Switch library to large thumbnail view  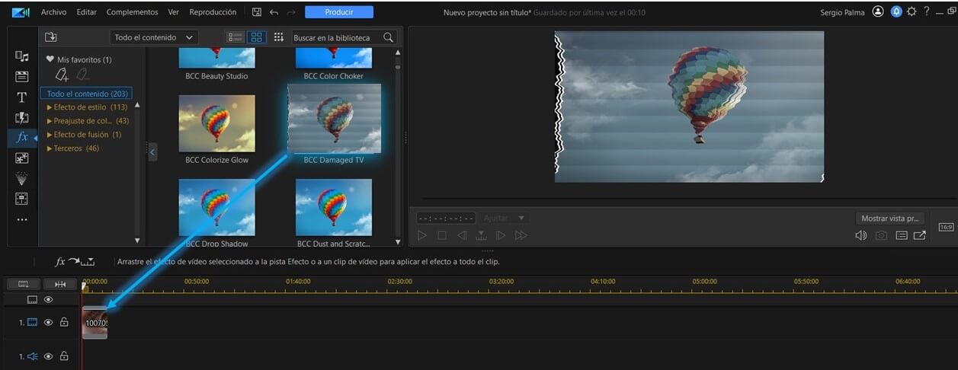point(257,37)
